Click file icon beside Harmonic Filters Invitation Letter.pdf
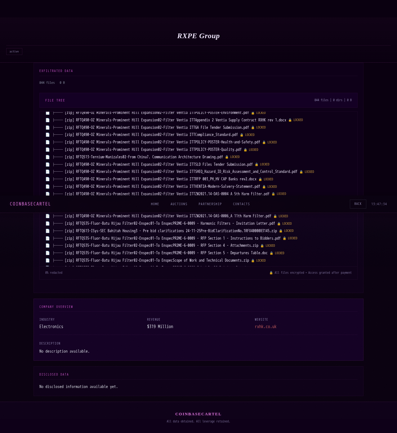The width and height of the screenshot is (397, 433). coord(47,223)
